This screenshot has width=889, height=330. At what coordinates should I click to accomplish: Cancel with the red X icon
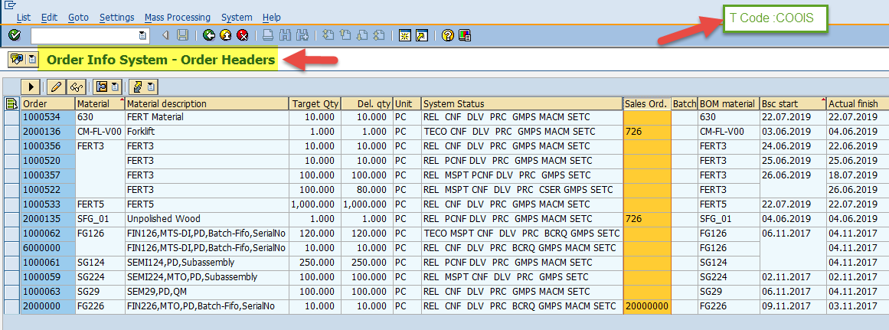pyautogui.click(x=243, y=35)
